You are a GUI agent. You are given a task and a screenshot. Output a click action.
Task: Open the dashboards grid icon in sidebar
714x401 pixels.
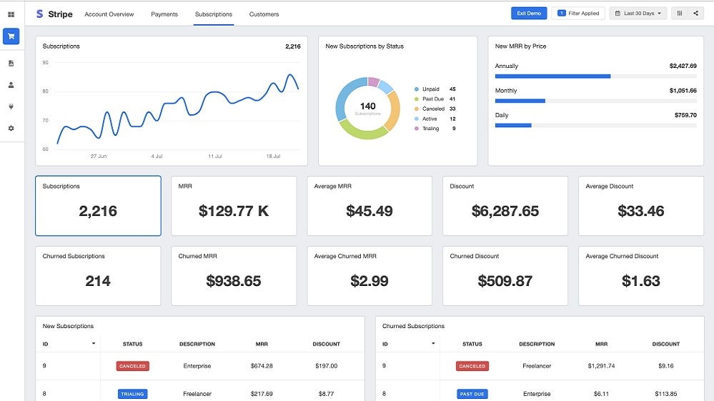click(x=11, y=14)
